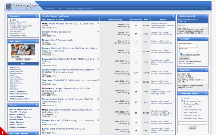Open attachment icon on Kuriose Partie Mephisto1 thread
The image size is (216, 135).
point(98,99)
